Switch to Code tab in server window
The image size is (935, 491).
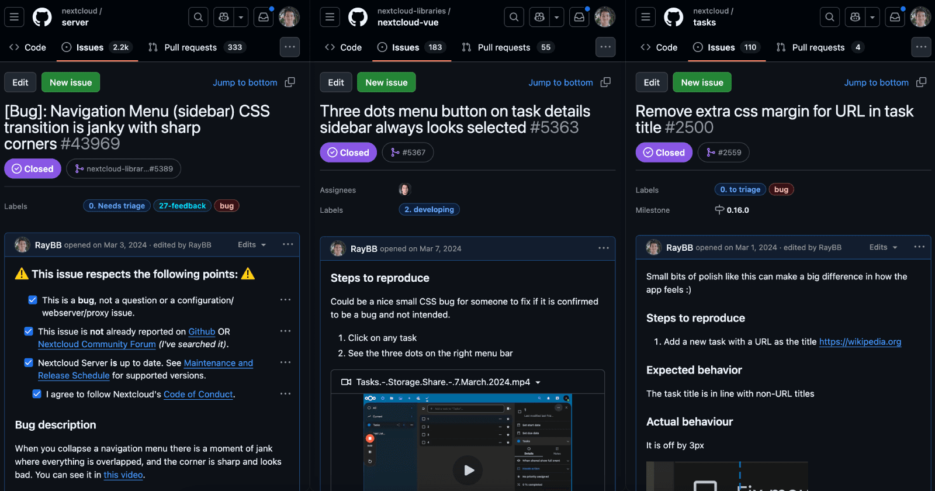pos(27,47)
